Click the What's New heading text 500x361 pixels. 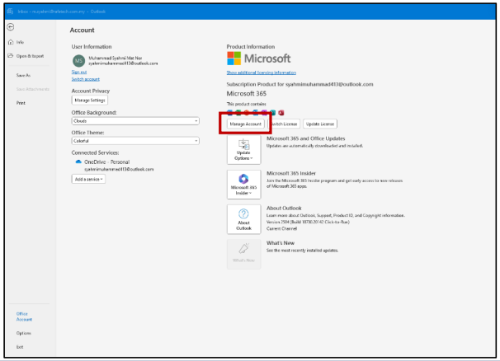281,243
